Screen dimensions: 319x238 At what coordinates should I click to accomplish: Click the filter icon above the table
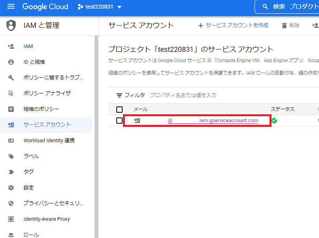point(119,95)
